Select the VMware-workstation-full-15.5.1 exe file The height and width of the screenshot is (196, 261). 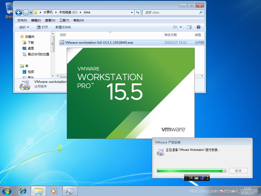99,43
